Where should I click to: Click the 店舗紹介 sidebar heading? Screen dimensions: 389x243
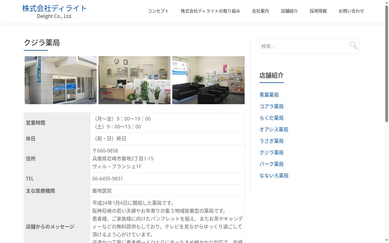click(271, 75)
